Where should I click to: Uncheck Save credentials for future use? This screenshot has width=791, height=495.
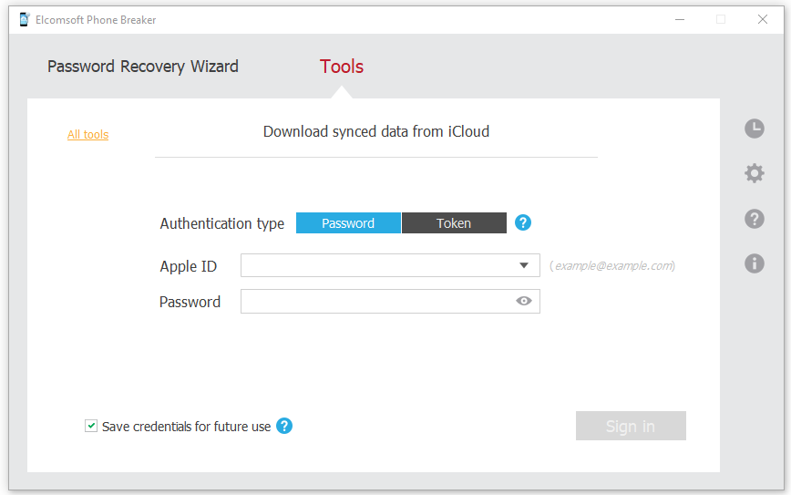click(91, 426)
